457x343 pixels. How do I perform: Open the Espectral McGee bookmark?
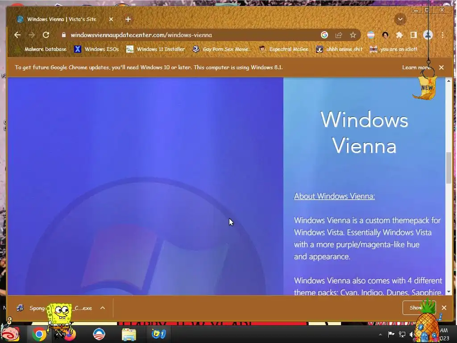[x=283, y=49]
